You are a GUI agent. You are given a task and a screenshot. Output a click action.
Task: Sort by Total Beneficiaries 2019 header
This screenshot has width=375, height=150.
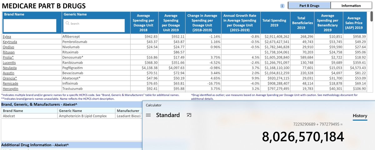pyautogui.click(x=302, y=23)
